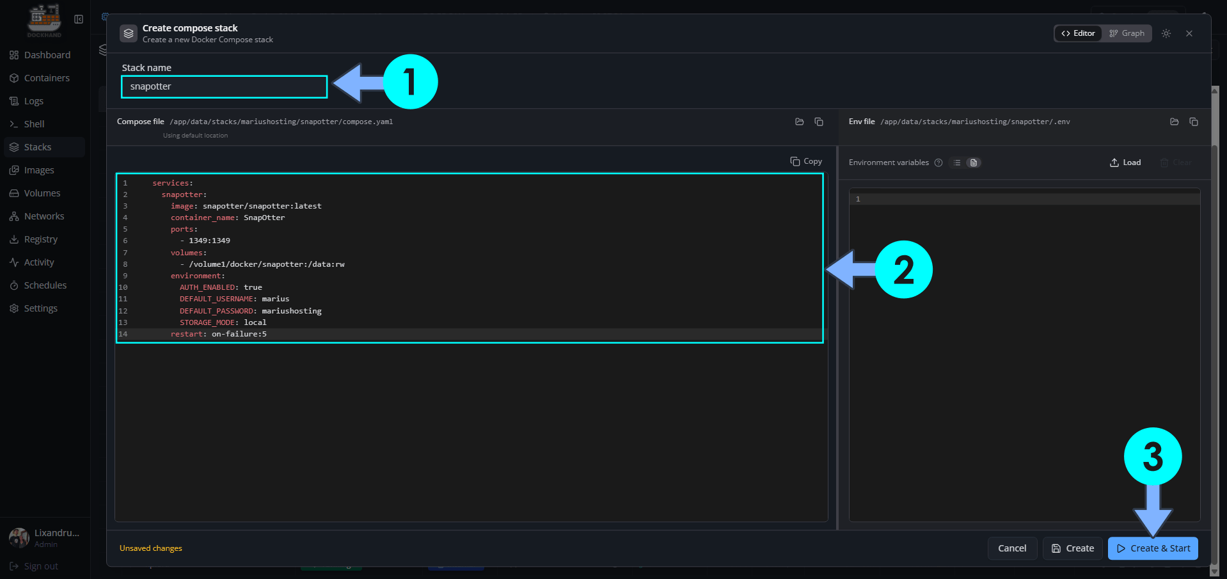Open the Registry page

(x=44, y=239)
